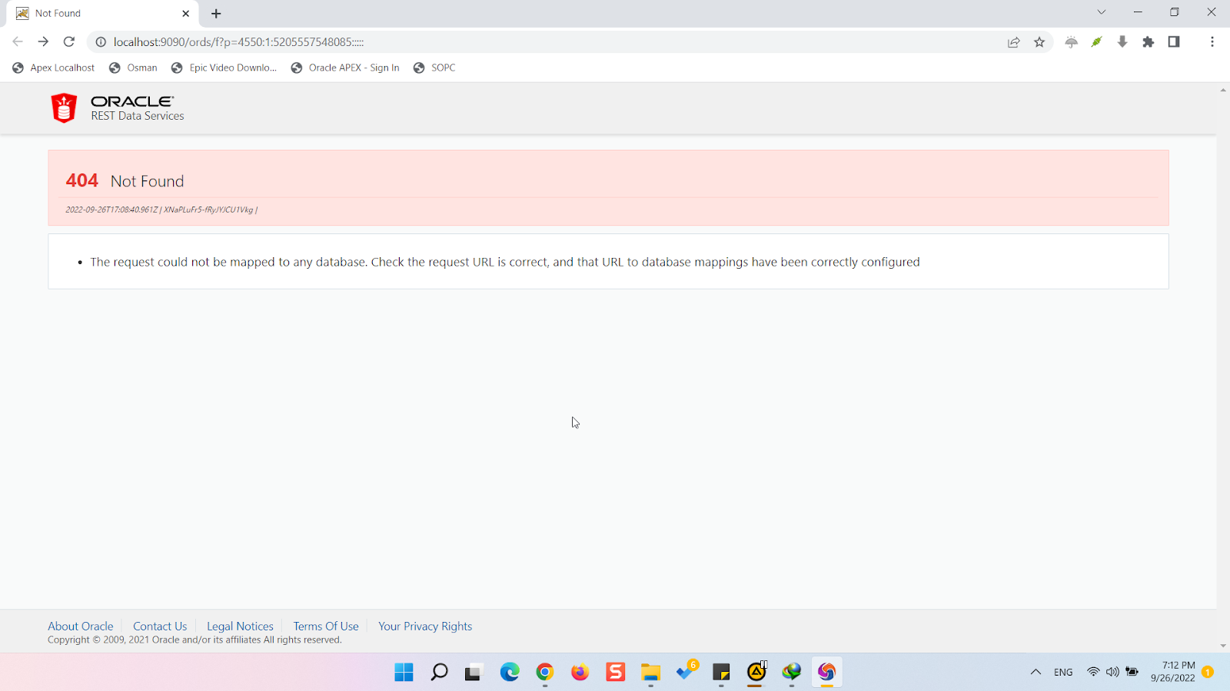
Task: Reload the page with the refresh icon
Action: 69,42
